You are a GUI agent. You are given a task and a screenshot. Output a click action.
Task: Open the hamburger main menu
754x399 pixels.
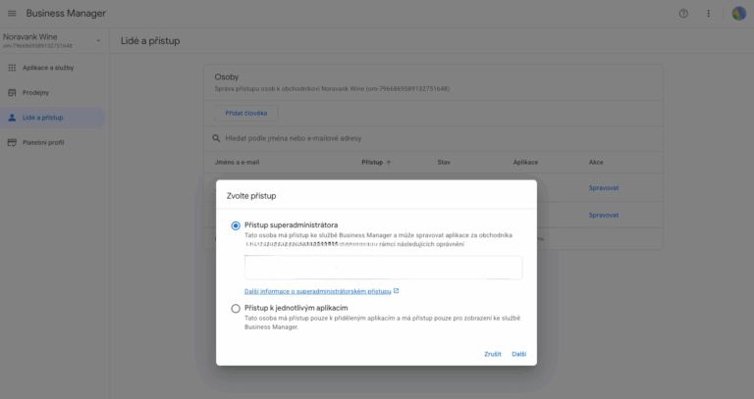(12, 14)
